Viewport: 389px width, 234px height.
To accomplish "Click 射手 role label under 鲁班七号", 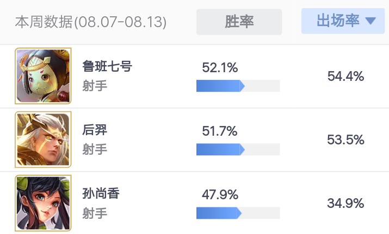I will coord(95,86).
